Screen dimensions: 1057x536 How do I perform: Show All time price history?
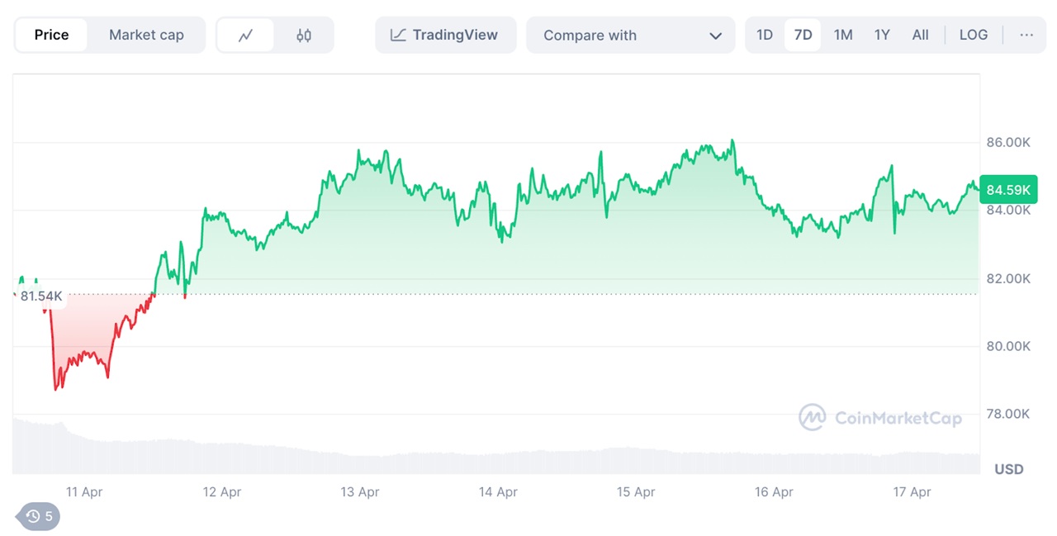[920, 35]
